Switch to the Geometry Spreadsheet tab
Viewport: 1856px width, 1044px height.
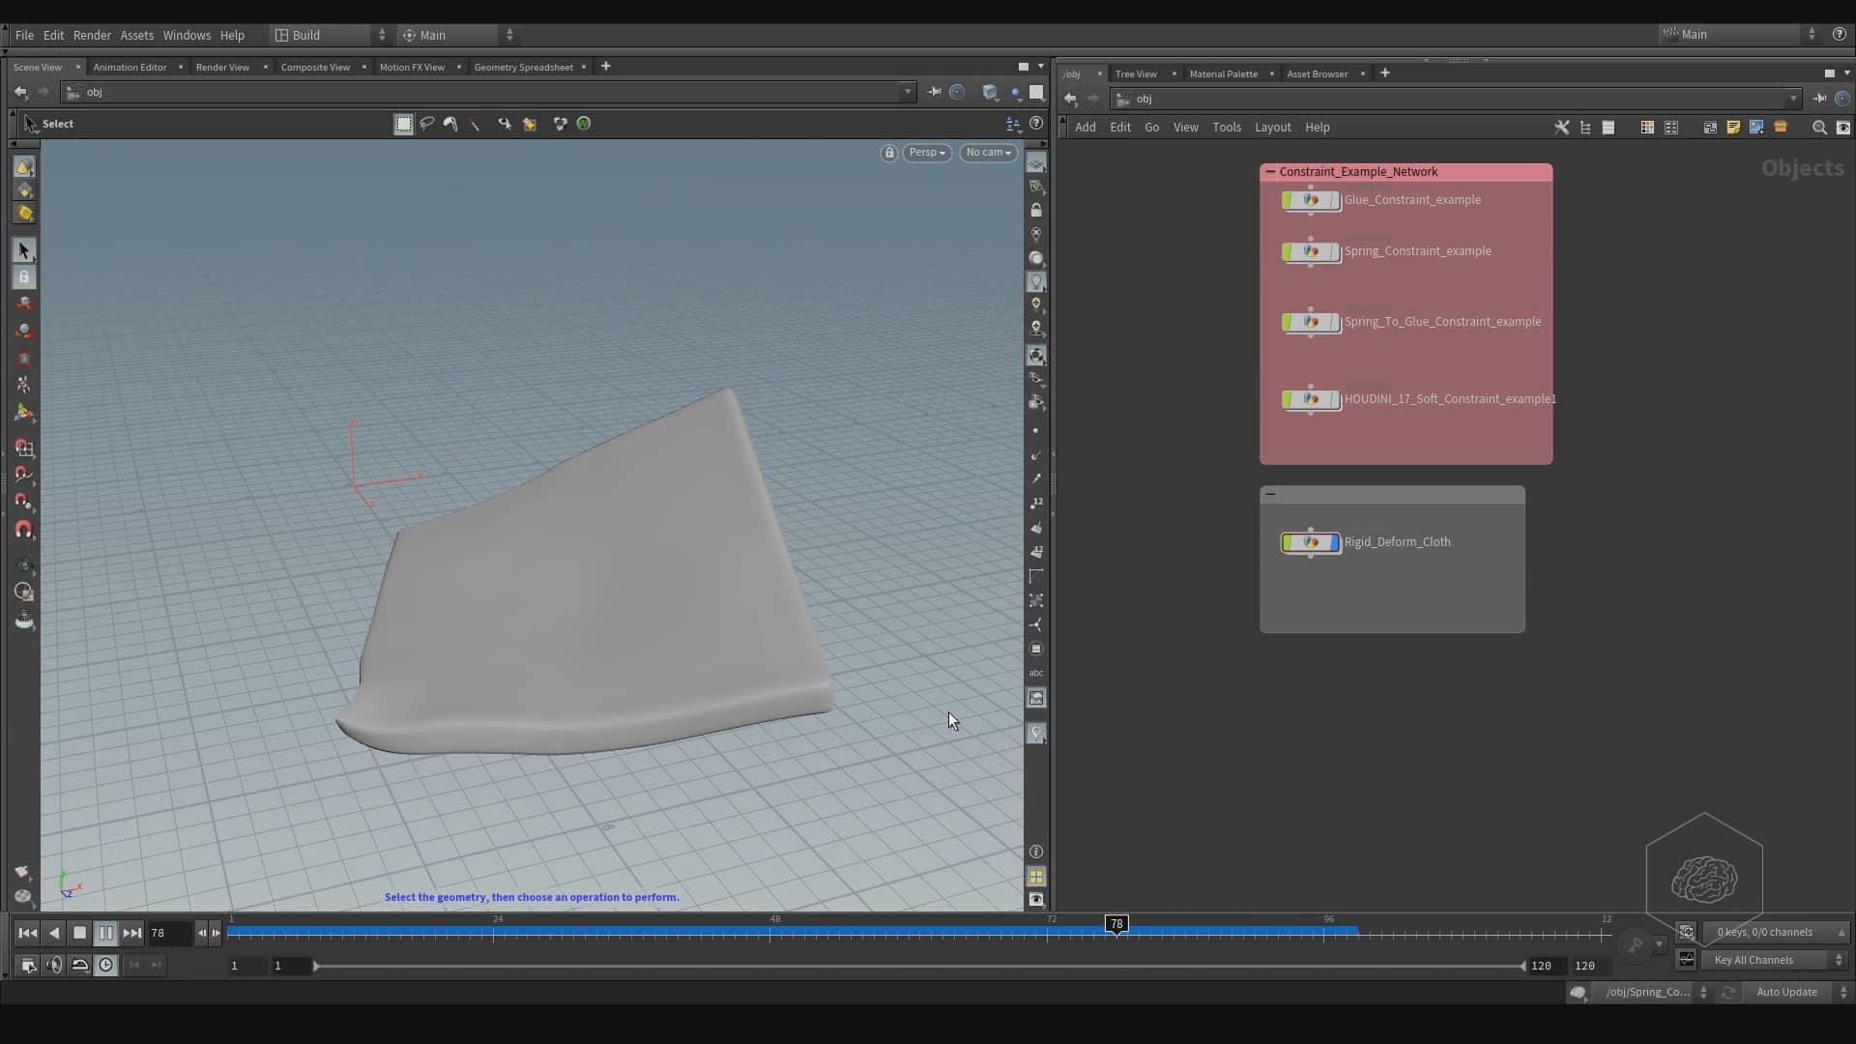(523, 67)
